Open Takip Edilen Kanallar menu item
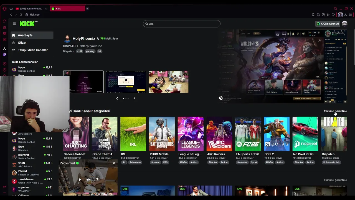Viewport: 355px width, 200px height. click(x=32, y=50)
